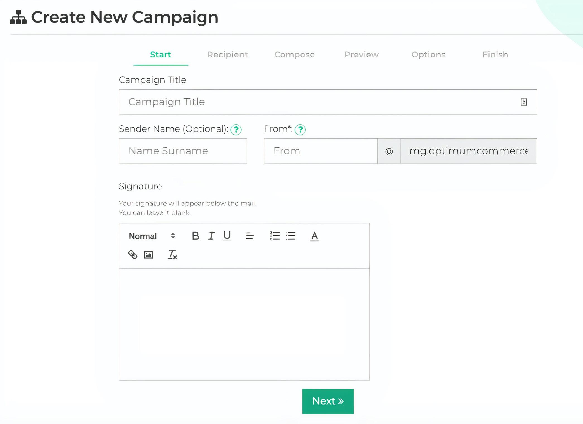583x424 pixels.
Task: Click the mg.optimumcommerce domain field
Action: pos(469,151)
